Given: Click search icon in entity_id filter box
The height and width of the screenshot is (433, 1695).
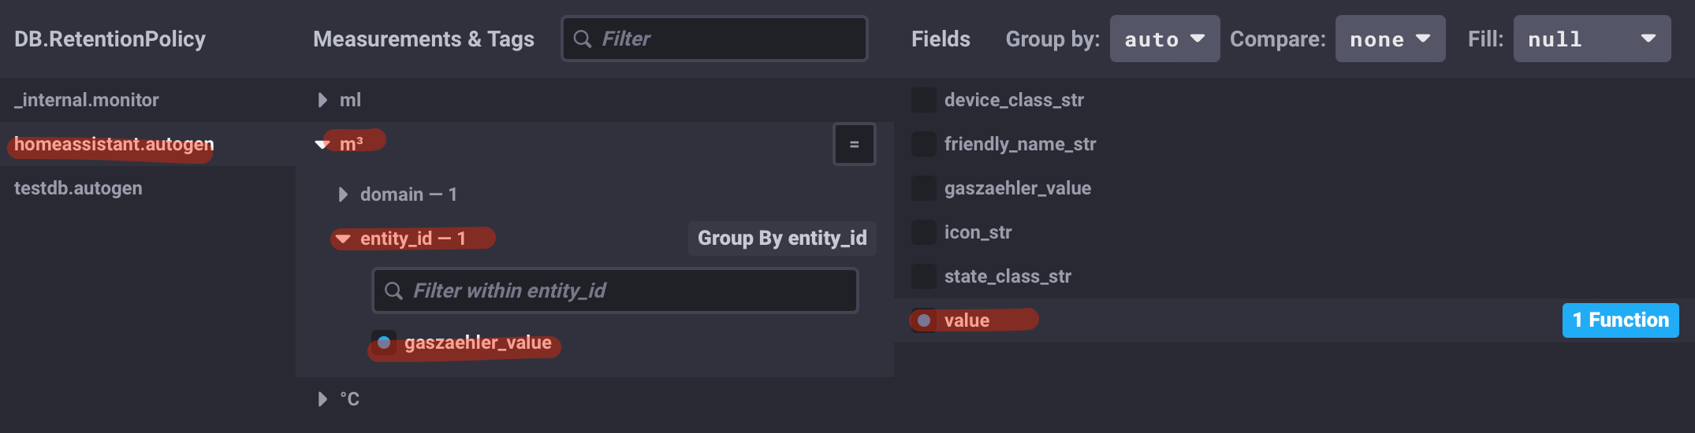Looking at the screenshot, I should [x=393, y=291].
